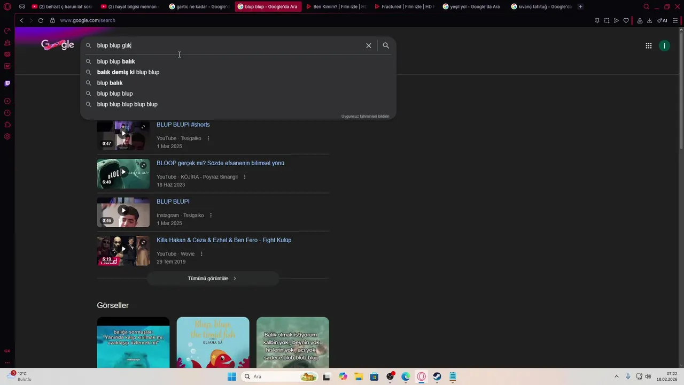The width and height of the screenshot is (684, 385).
Task: Open a new tab with plus
Action: (x=580, y=6)
